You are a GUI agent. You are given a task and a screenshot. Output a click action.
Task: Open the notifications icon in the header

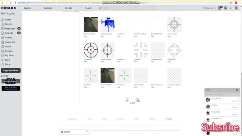tap(220, 8)
